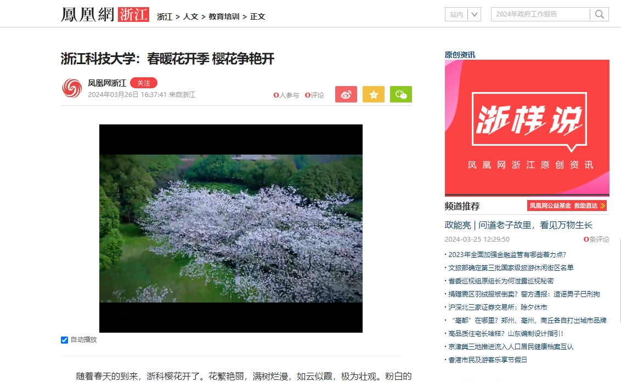The width and height of the screenshot is (621, 382).
Task: Click the 凤凰网 浙江 site logo
Action: click(x=105, y=15)
